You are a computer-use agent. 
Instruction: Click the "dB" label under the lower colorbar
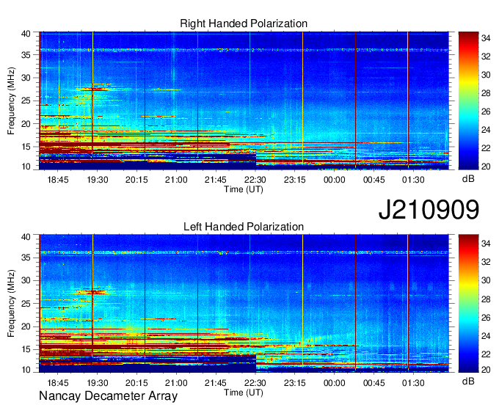(x=468, y=381)
